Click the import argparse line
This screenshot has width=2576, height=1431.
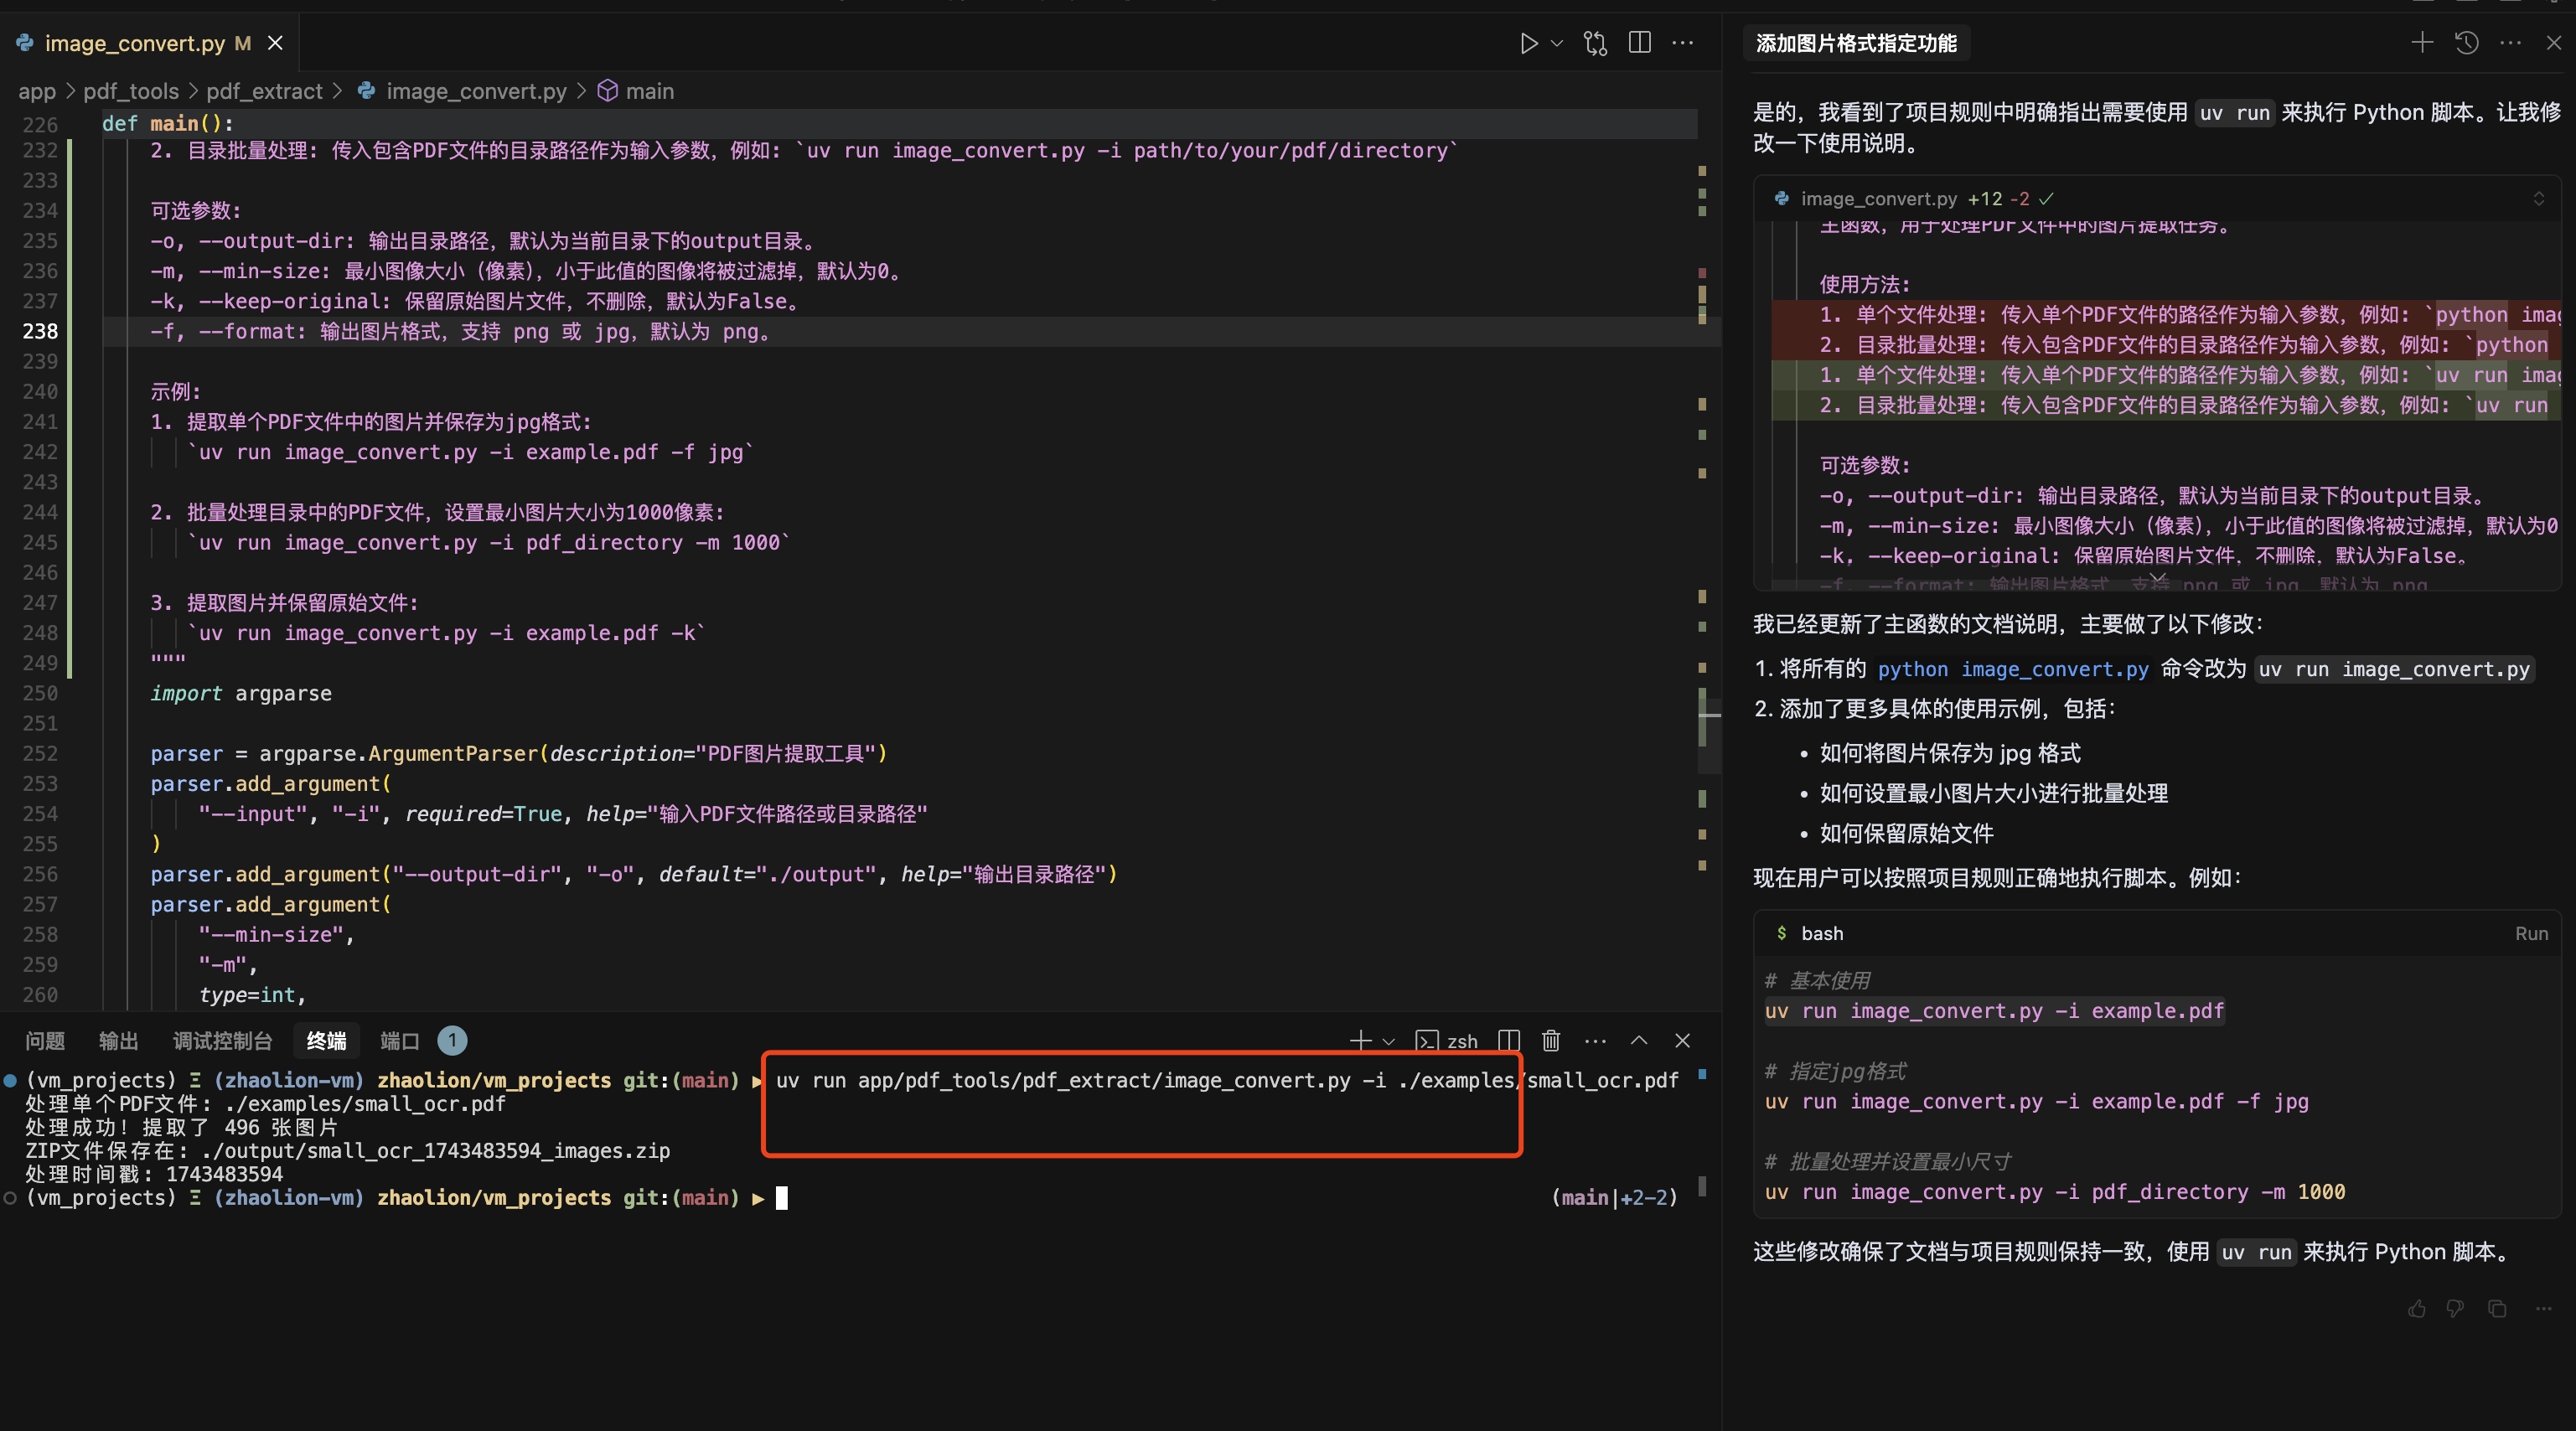click(x=241, y=693)
